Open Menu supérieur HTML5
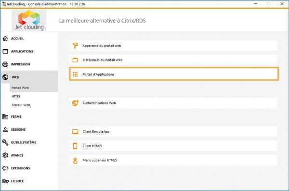289x191 pixels. [173, 160]
